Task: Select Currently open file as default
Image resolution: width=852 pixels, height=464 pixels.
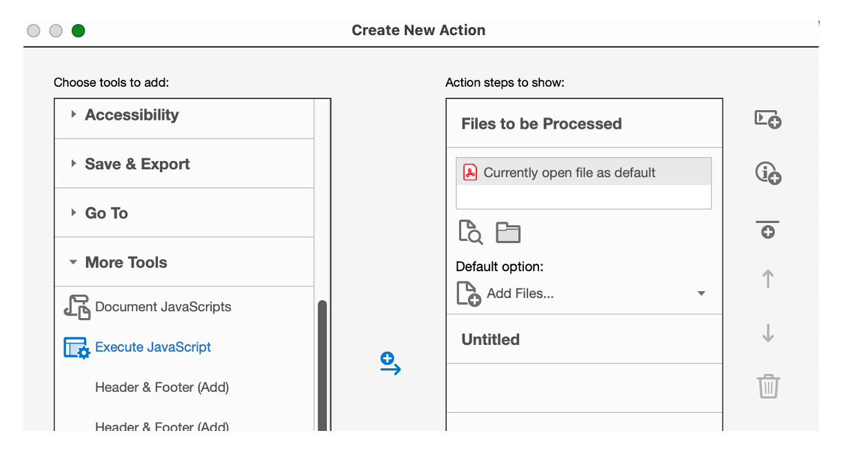Action: pyautogui.click(x=569, y=173)
